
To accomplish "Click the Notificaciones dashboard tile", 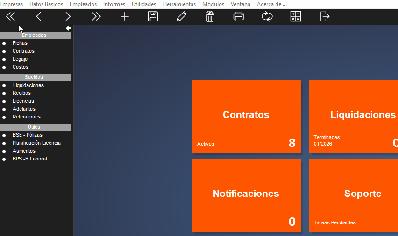I will (x=246, y=195).
